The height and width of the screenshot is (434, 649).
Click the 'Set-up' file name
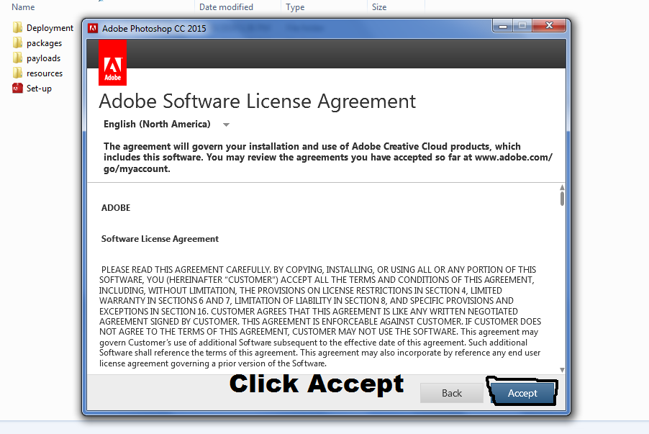tap(39, 89)
